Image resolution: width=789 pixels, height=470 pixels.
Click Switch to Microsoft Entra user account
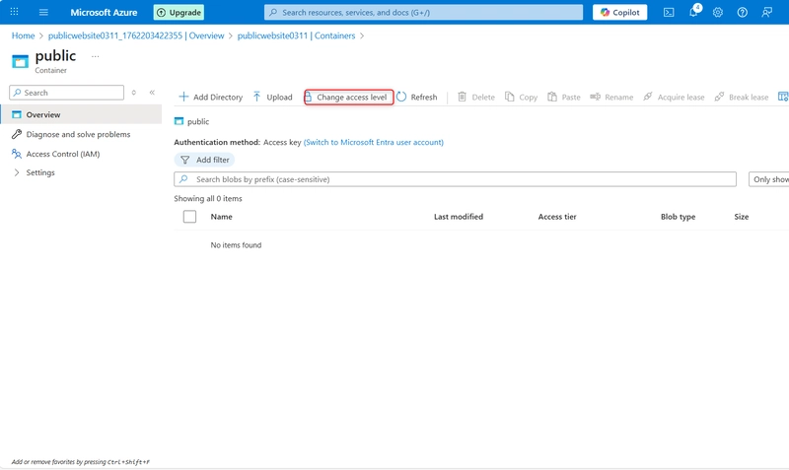point(374,142)
